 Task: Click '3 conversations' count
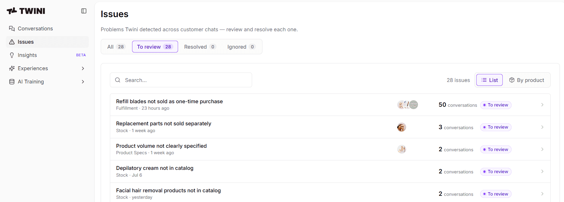coord(456,127)
